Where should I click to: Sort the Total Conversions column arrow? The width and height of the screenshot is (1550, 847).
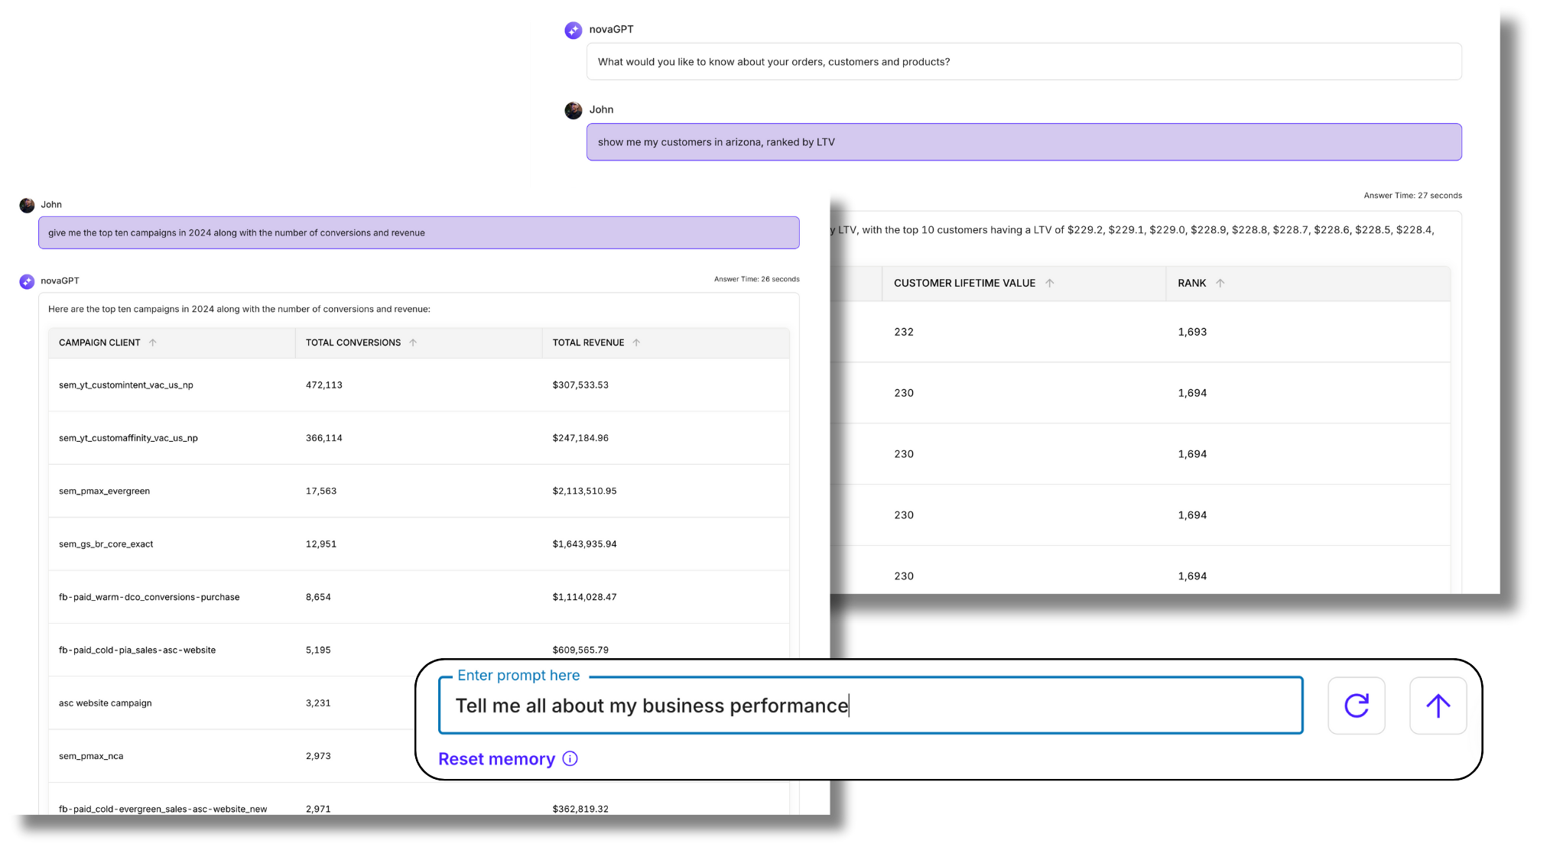(413, 342)
